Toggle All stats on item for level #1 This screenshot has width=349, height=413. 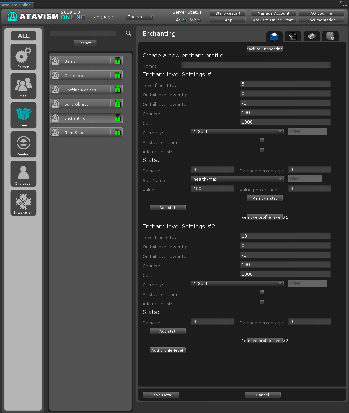click(262, 140)
